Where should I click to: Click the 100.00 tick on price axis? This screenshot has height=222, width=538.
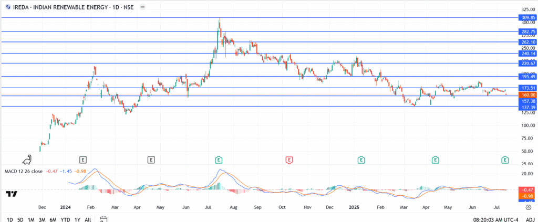coord(529,125)
